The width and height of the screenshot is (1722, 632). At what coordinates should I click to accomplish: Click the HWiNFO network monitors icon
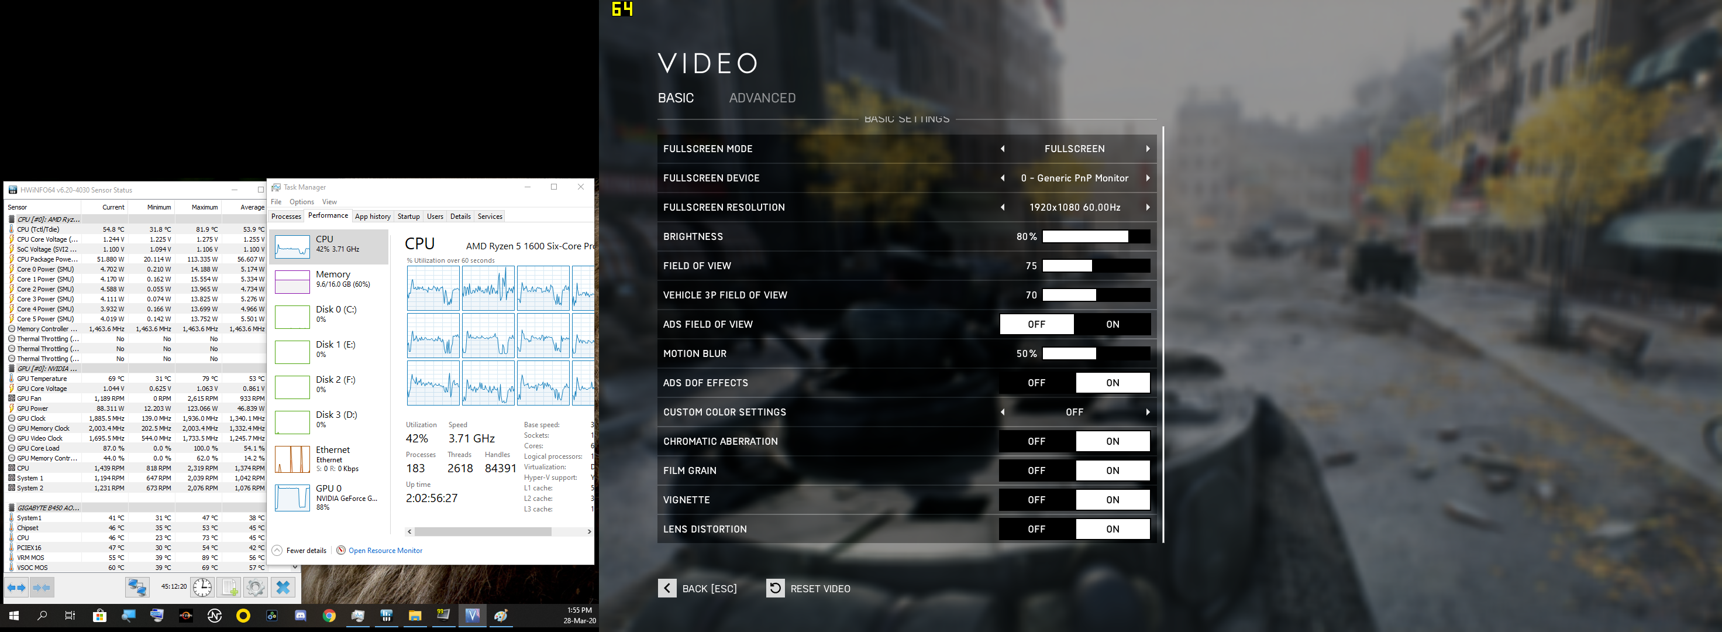coord(137,587)
